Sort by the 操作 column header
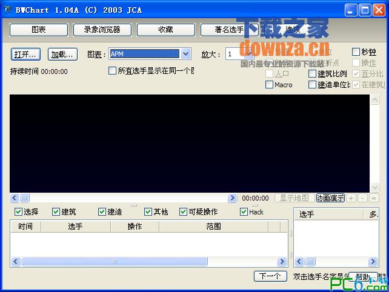Image resolution: width=389 pixels, height=292 pixels. [x=135, y=226]
